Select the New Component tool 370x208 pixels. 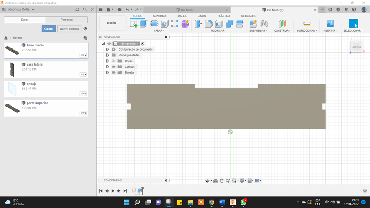click(x=253, y=24)
